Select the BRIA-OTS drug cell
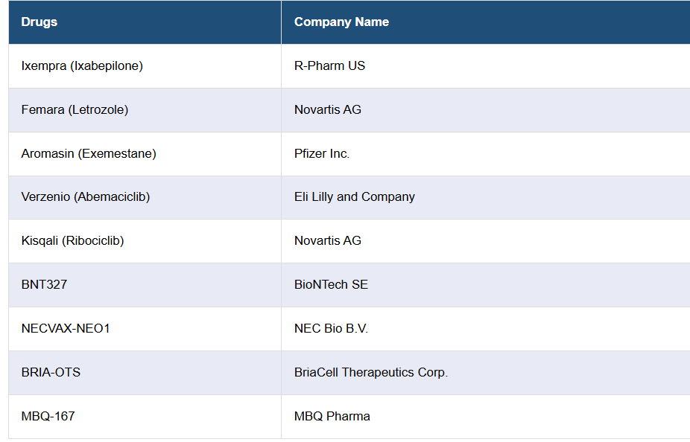 [x=51, y=372]
